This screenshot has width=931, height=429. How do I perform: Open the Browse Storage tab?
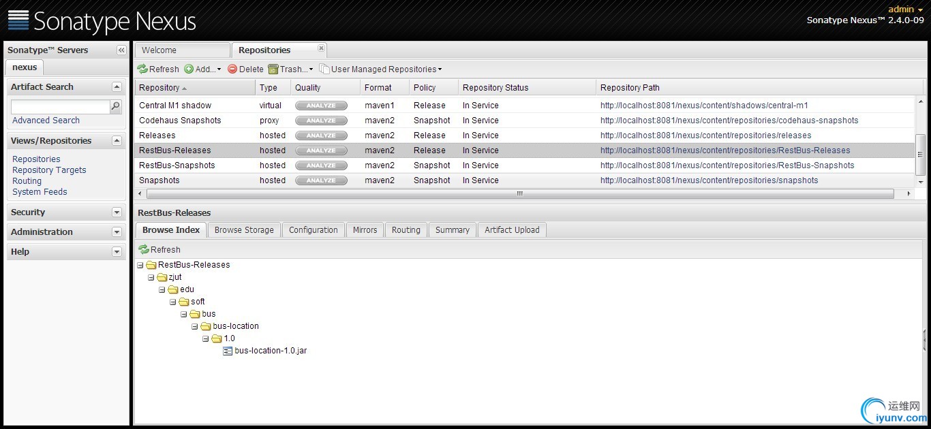pyautogui.click(x=244, y=230)
